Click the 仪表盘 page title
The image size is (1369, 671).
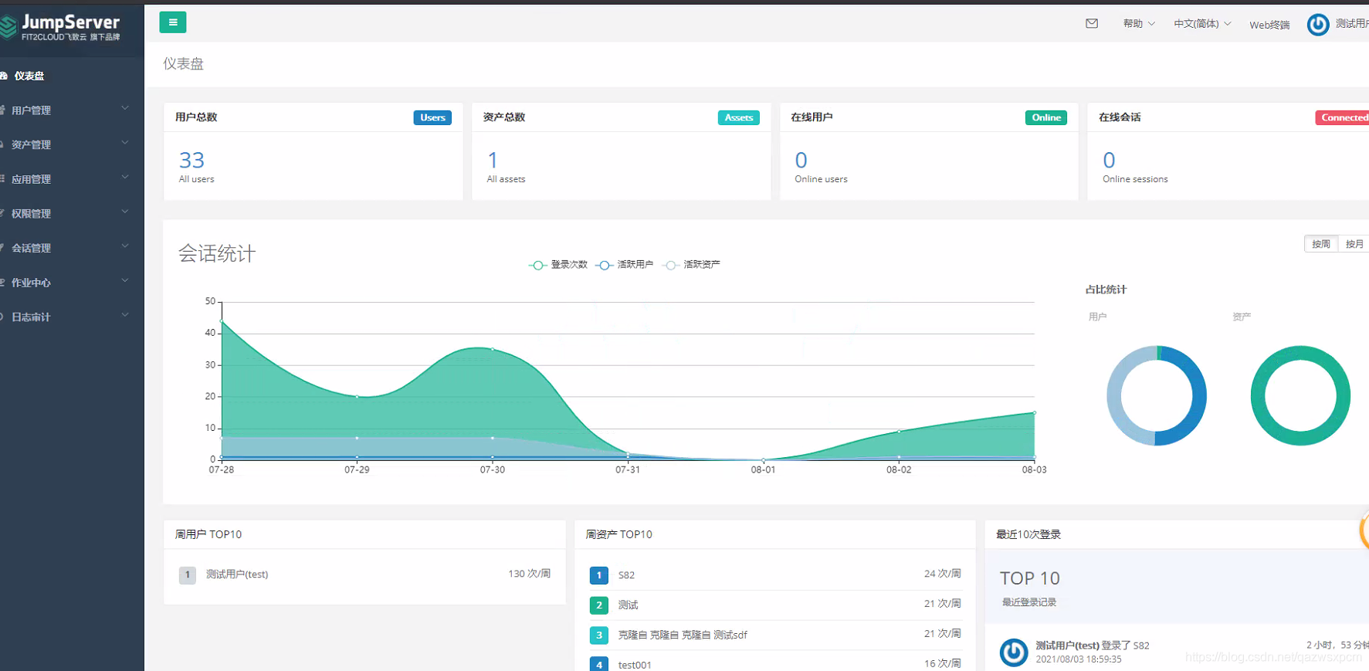coord(183,64)
